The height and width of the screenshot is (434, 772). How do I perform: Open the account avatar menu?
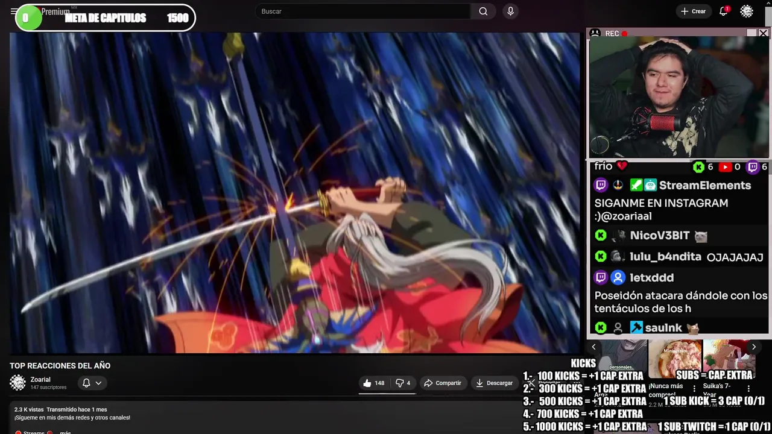click(x=747, y=11)
